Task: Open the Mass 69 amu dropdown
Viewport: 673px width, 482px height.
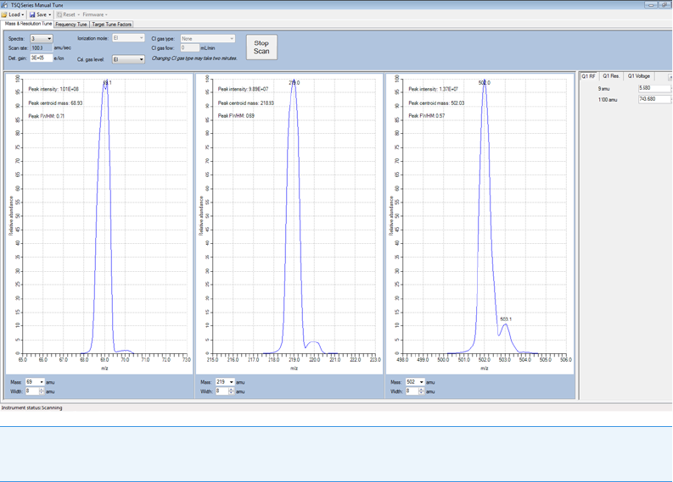Action: 41,382
